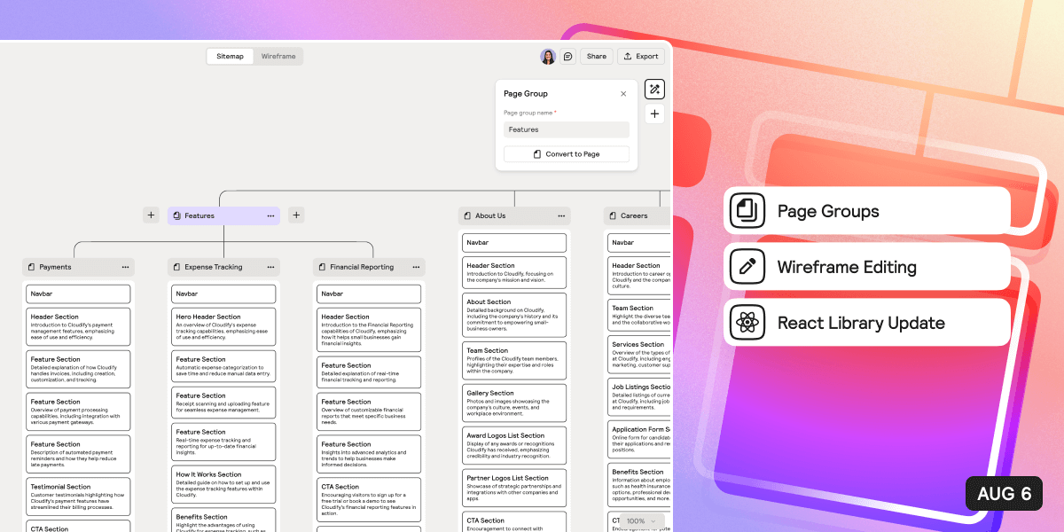Open the overflow menu on Expense Tracking
Viewport: 1064px width, 532px height.
click(270, 267)
